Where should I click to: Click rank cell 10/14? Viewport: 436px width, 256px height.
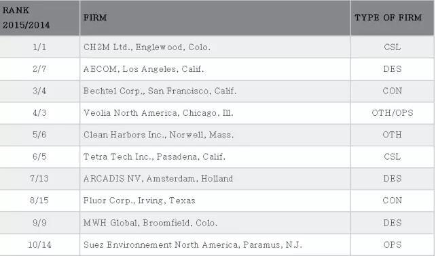click(39, 245)
